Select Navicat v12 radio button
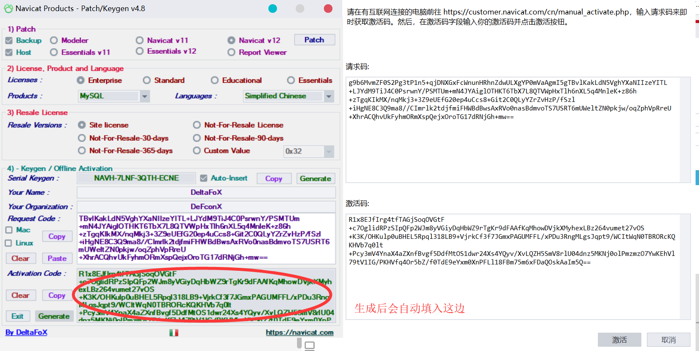The width and height of the screenshot is (699, 351). point(231,41)
